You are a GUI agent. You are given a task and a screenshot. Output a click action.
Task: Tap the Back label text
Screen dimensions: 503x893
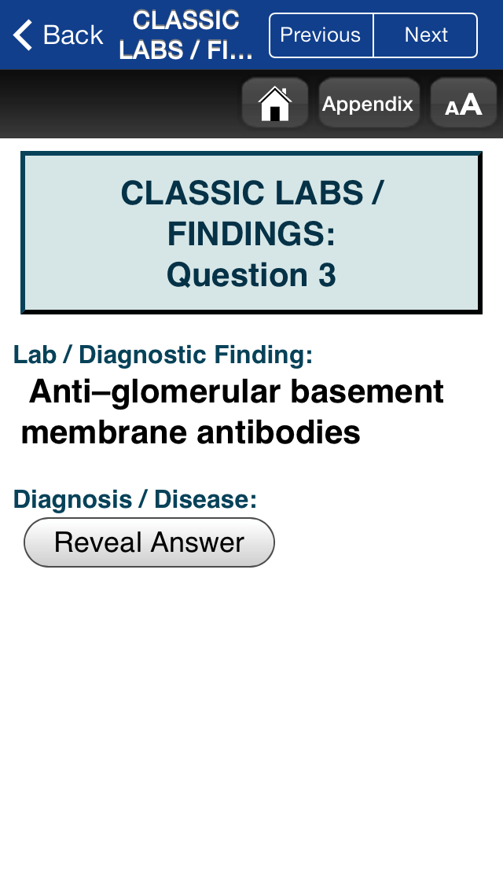pos(73,35)
